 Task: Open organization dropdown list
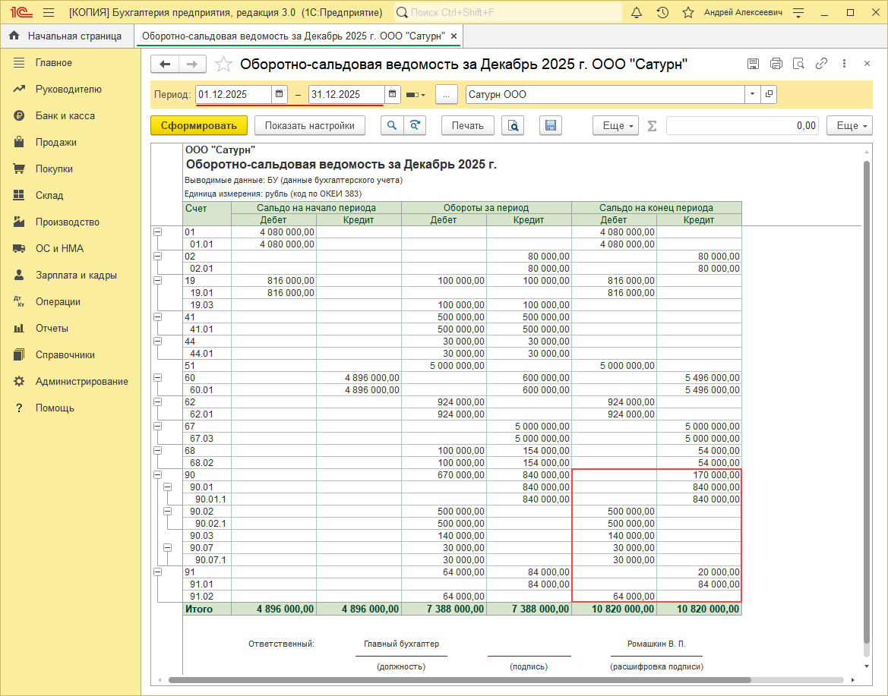coord(752,94)
